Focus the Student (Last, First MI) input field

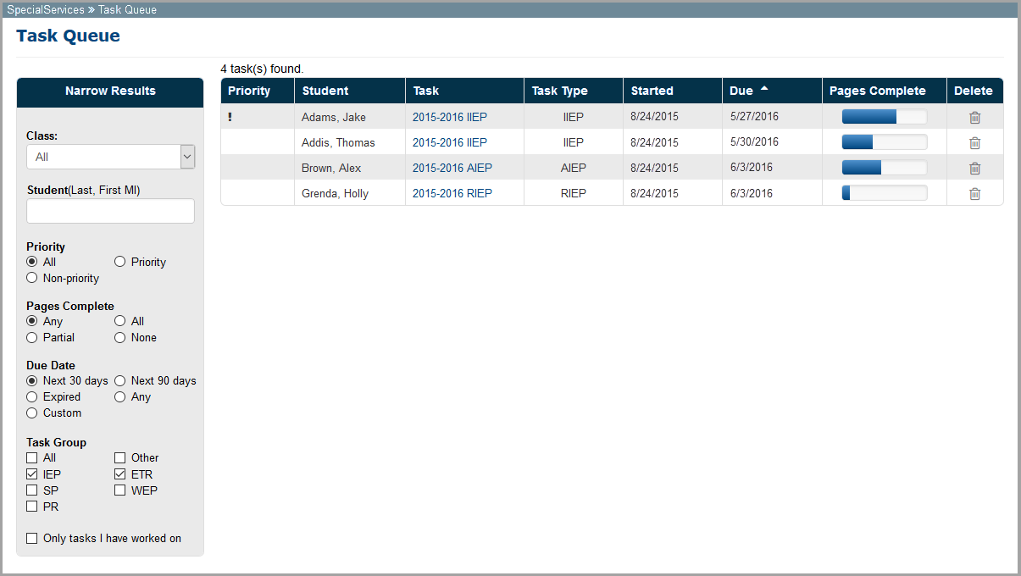click(110, 211)
